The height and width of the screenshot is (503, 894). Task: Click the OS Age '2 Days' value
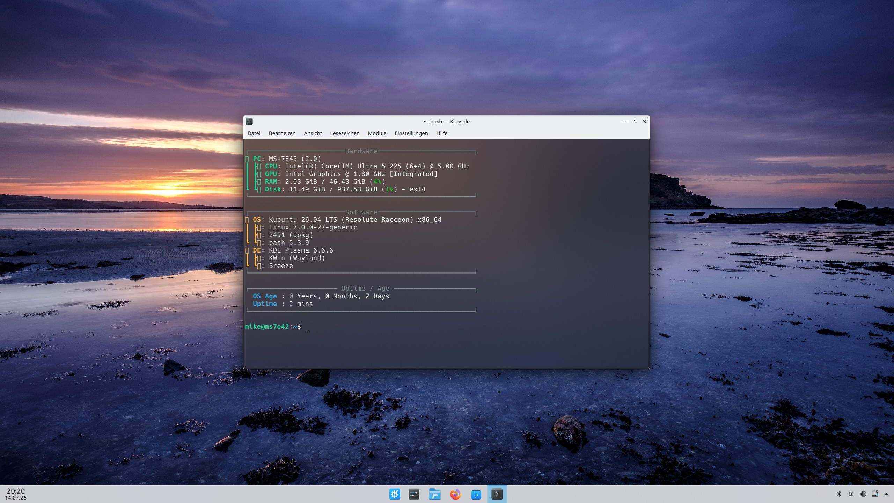click(x=377, y=296)
